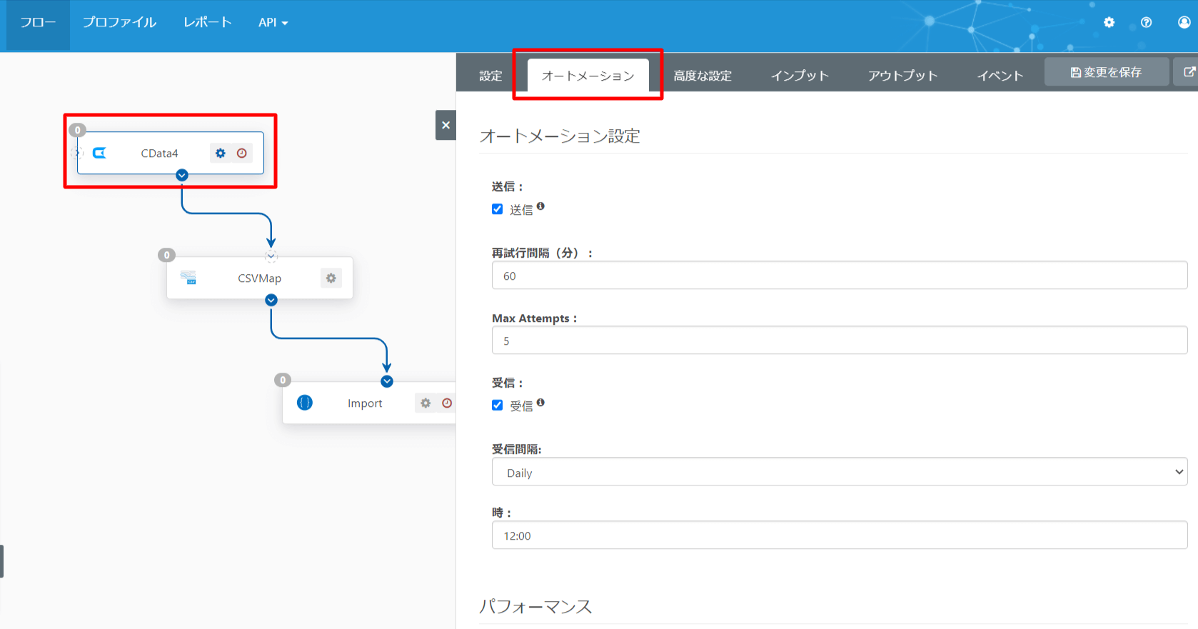Click the Import connector globe icon
This screenshot has width=1198, height=629.
tap(305, 403)
